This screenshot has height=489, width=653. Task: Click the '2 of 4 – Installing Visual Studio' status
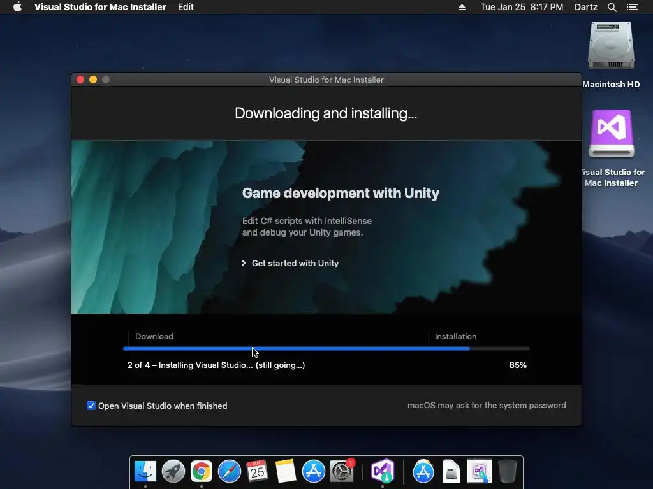click(216, 365)
